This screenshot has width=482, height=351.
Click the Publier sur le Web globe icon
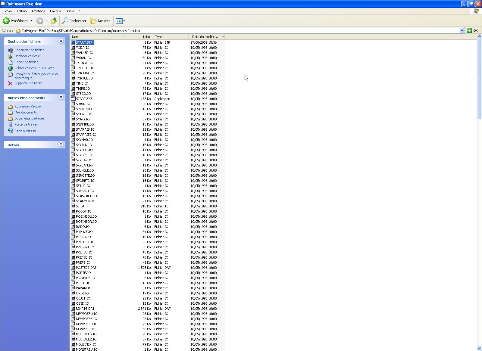pos(10,68)
